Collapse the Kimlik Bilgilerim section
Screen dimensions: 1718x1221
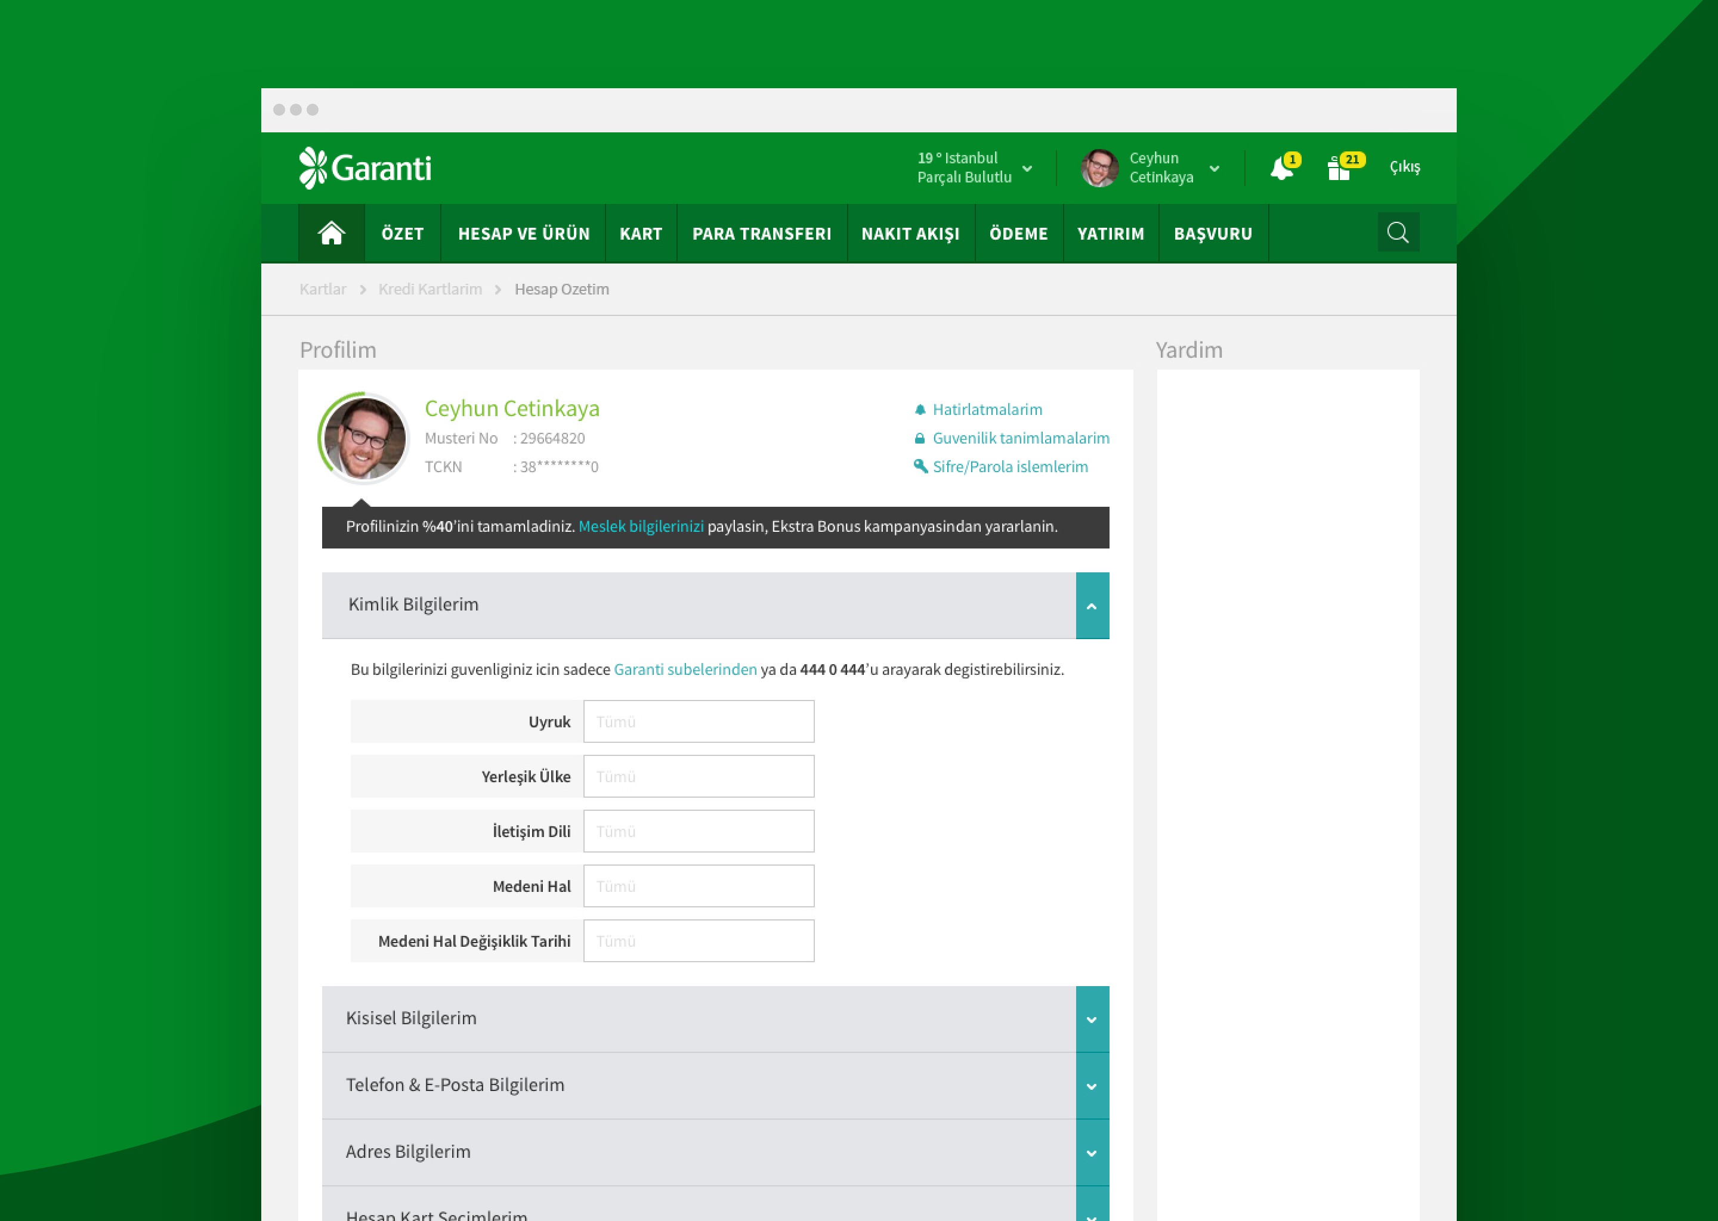(x=1092, y=606)
